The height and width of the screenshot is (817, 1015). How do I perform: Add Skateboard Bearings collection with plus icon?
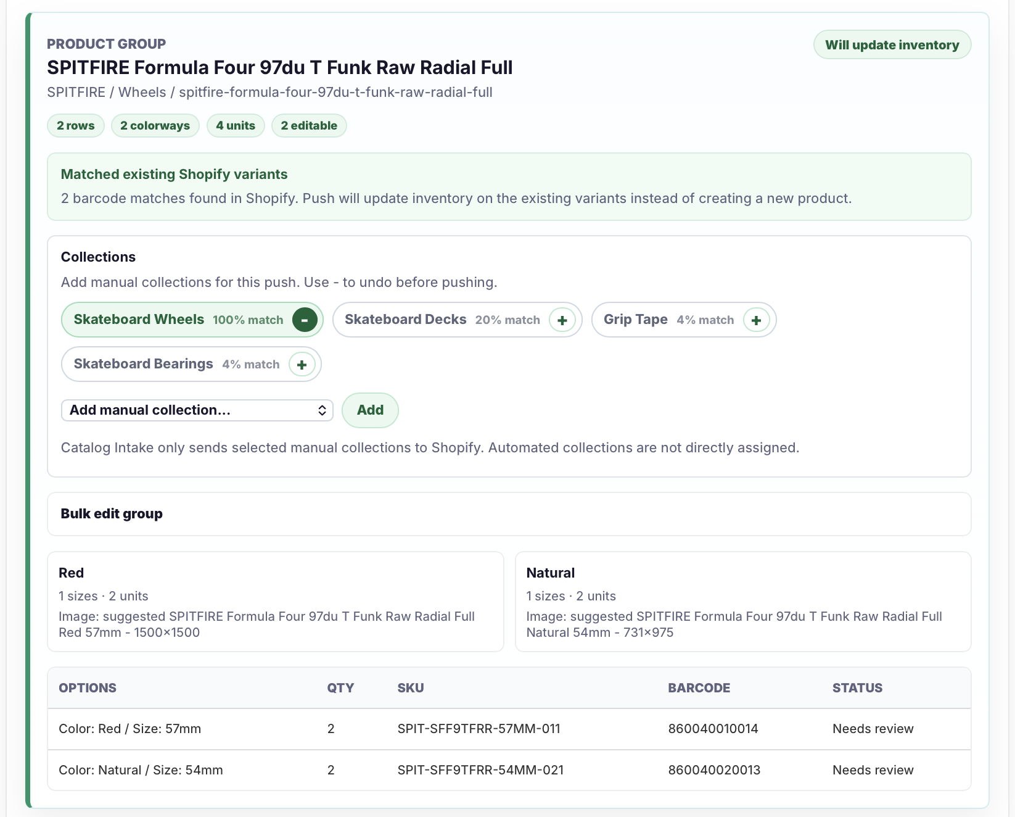click(x=302, y=365)
